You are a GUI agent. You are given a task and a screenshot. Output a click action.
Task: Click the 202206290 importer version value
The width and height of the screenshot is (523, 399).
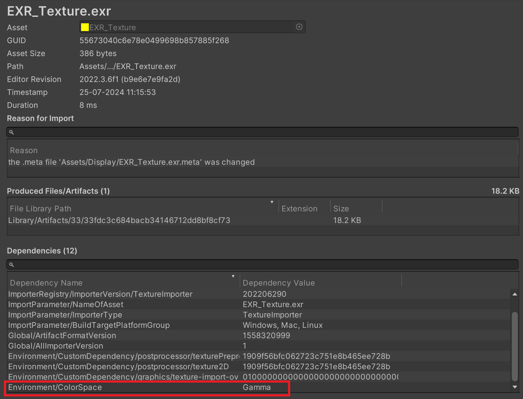click(264, 294)
